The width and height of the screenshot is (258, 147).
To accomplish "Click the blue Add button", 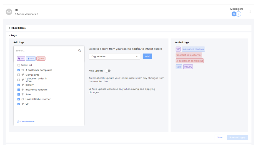I will 147,56.
